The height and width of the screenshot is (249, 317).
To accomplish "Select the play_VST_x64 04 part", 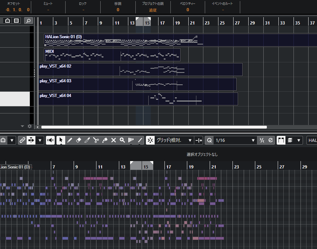I will coord(138,99).
